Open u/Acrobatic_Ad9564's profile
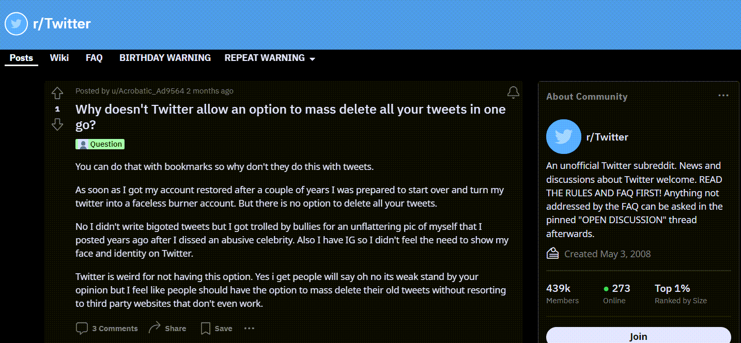This screenshot has height=343, width=741. coord(147,91)
